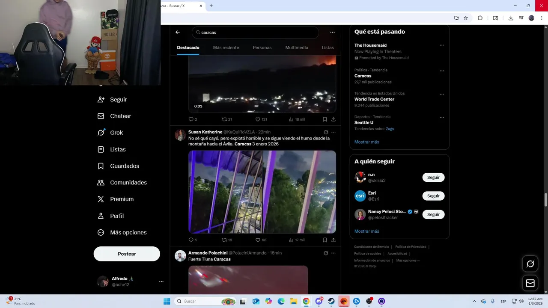Open search options three-dot menu
This screenshot has width=548, height=308.
point(332,32)
